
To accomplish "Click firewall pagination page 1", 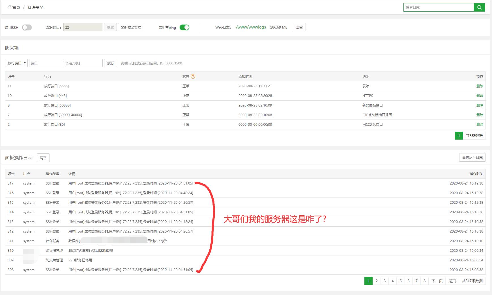I will click(x=459, y=136).
